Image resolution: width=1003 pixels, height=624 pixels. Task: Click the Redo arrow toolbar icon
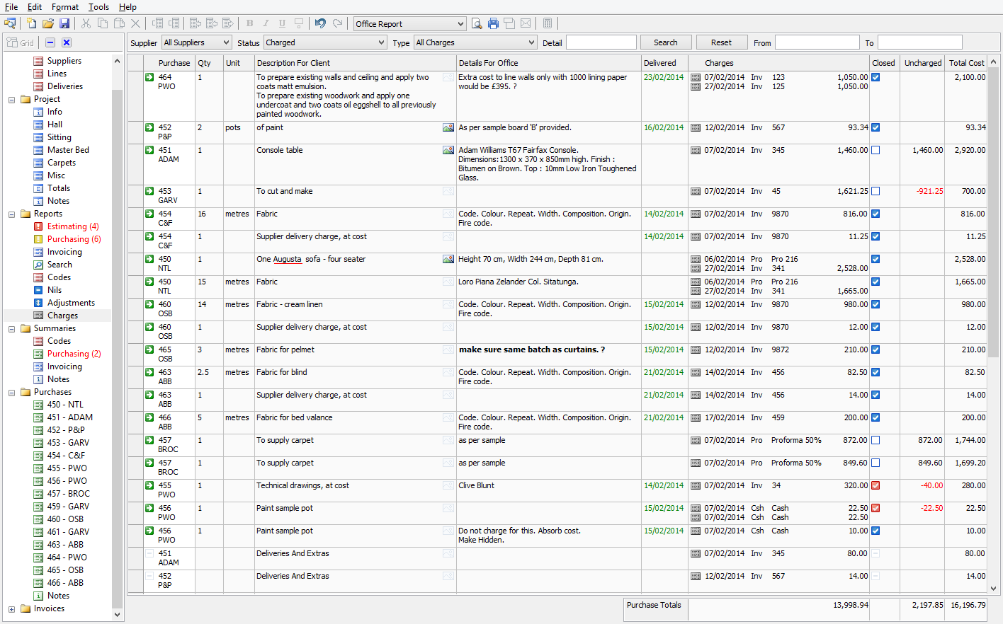click(x=338, y=23)
